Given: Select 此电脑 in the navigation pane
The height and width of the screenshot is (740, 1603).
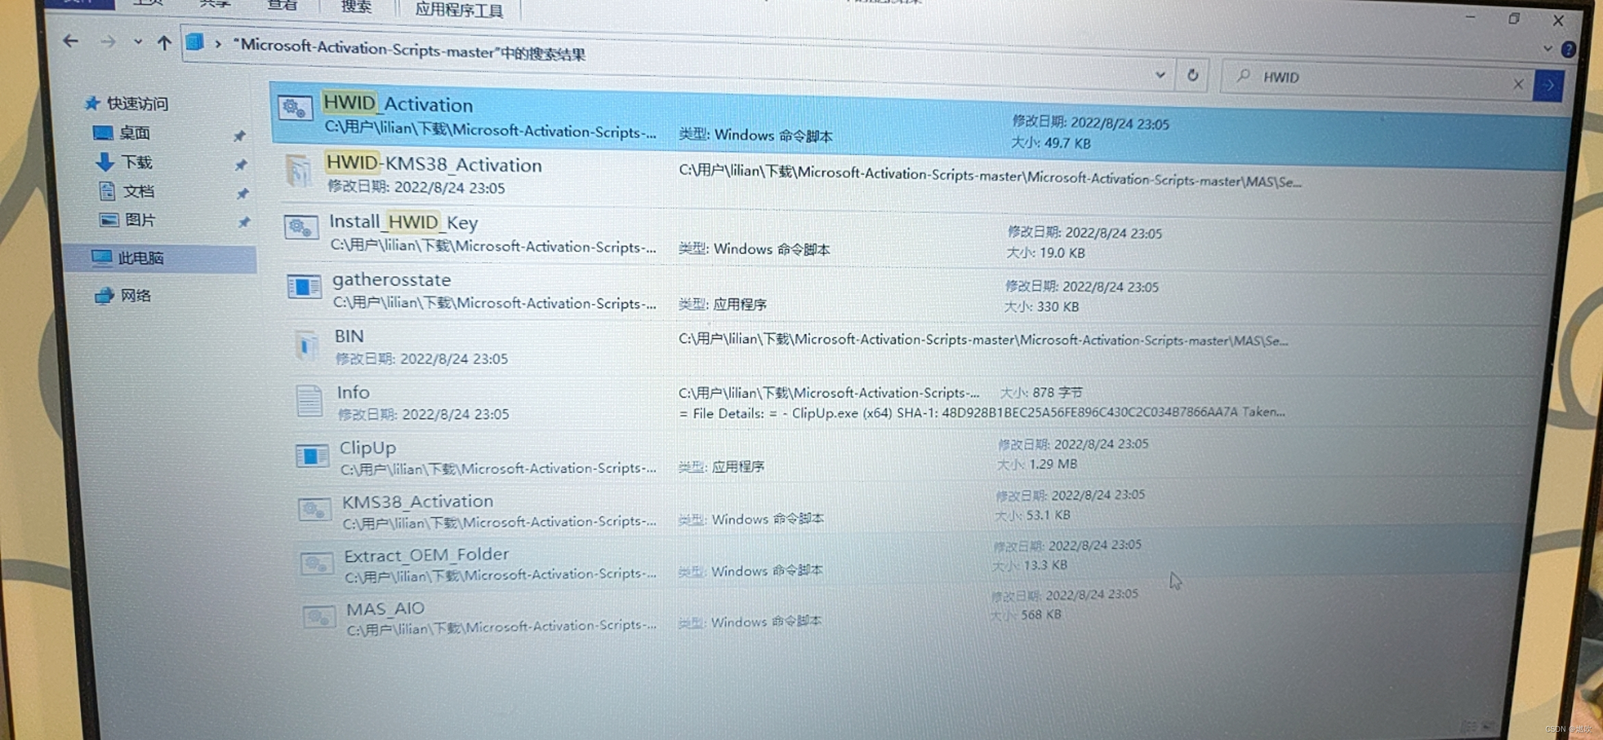Looking at the screenshot, I should (x=140, y=258).
